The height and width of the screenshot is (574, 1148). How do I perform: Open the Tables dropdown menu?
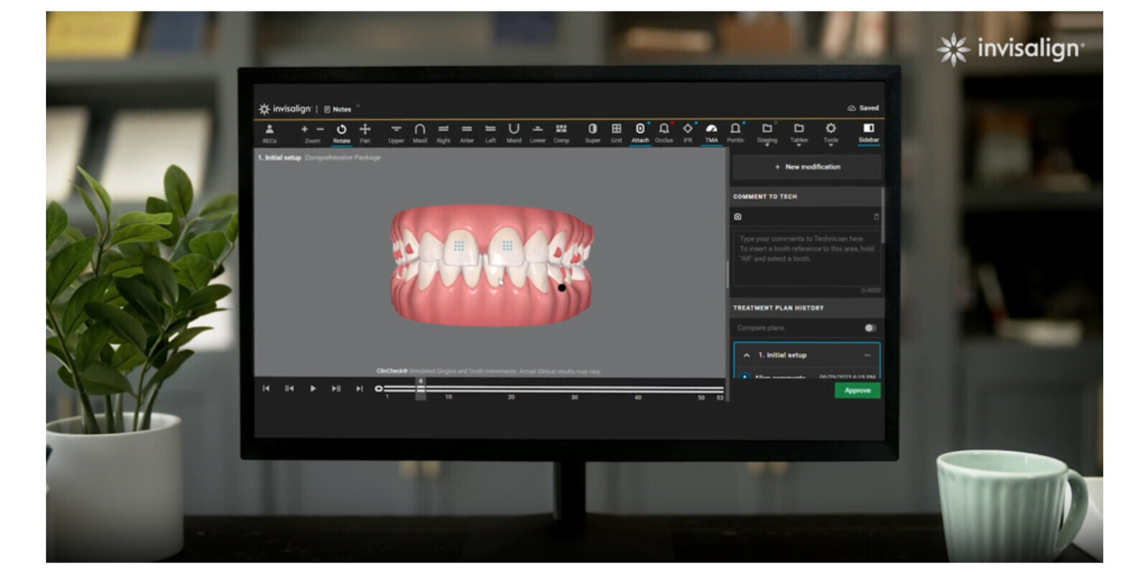799,133
